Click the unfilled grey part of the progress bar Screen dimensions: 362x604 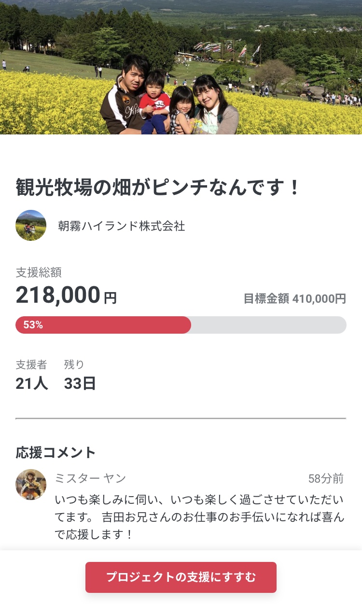pos(268,325)
